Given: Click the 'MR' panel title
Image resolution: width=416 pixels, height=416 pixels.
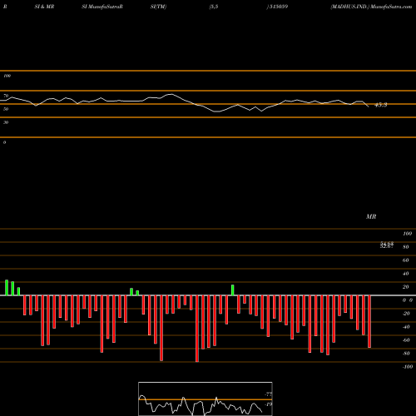Looking at the screenshot, I should (x=371, y=216).
